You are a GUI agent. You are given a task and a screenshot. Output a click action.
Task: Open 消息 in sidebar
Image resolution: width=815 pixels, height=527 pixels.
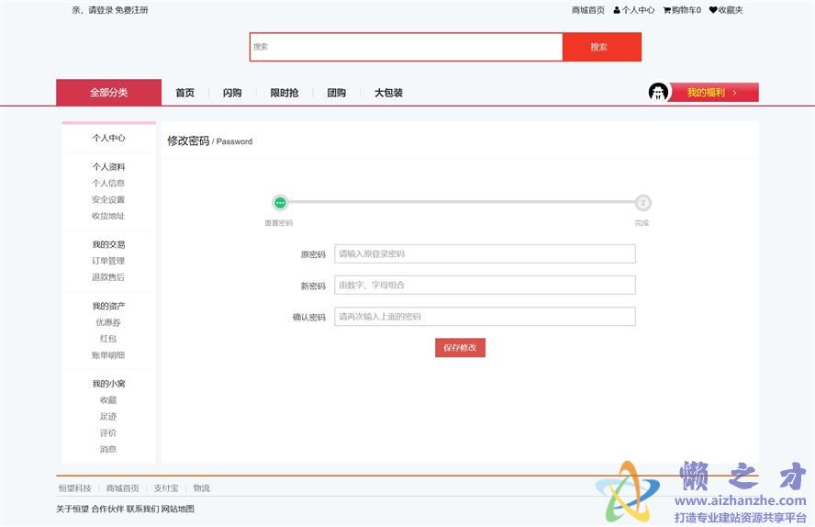pos(108,449)
